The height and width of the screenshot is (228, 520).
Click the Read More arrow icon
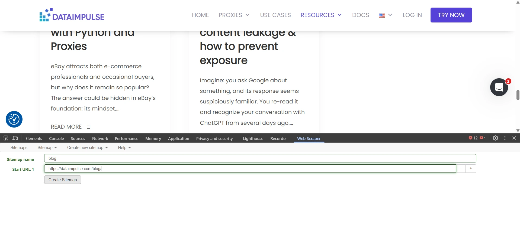tap(88, 127)
